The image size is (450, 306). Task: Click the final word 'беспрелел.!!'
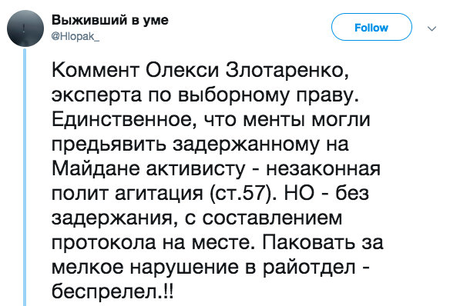pyautogui.click(x=112, y=292)
